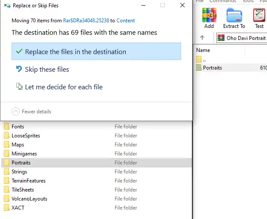Select the parent '..' folder entry in WinRAR
267x219 pixels.
click(x=203, y=59)
